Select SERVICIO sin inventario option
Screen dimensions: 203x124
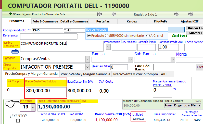[x=107, y=36]
